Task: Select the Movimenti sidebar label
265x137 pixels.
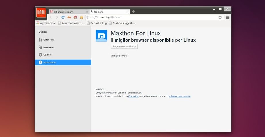Action: coord(49,47)
